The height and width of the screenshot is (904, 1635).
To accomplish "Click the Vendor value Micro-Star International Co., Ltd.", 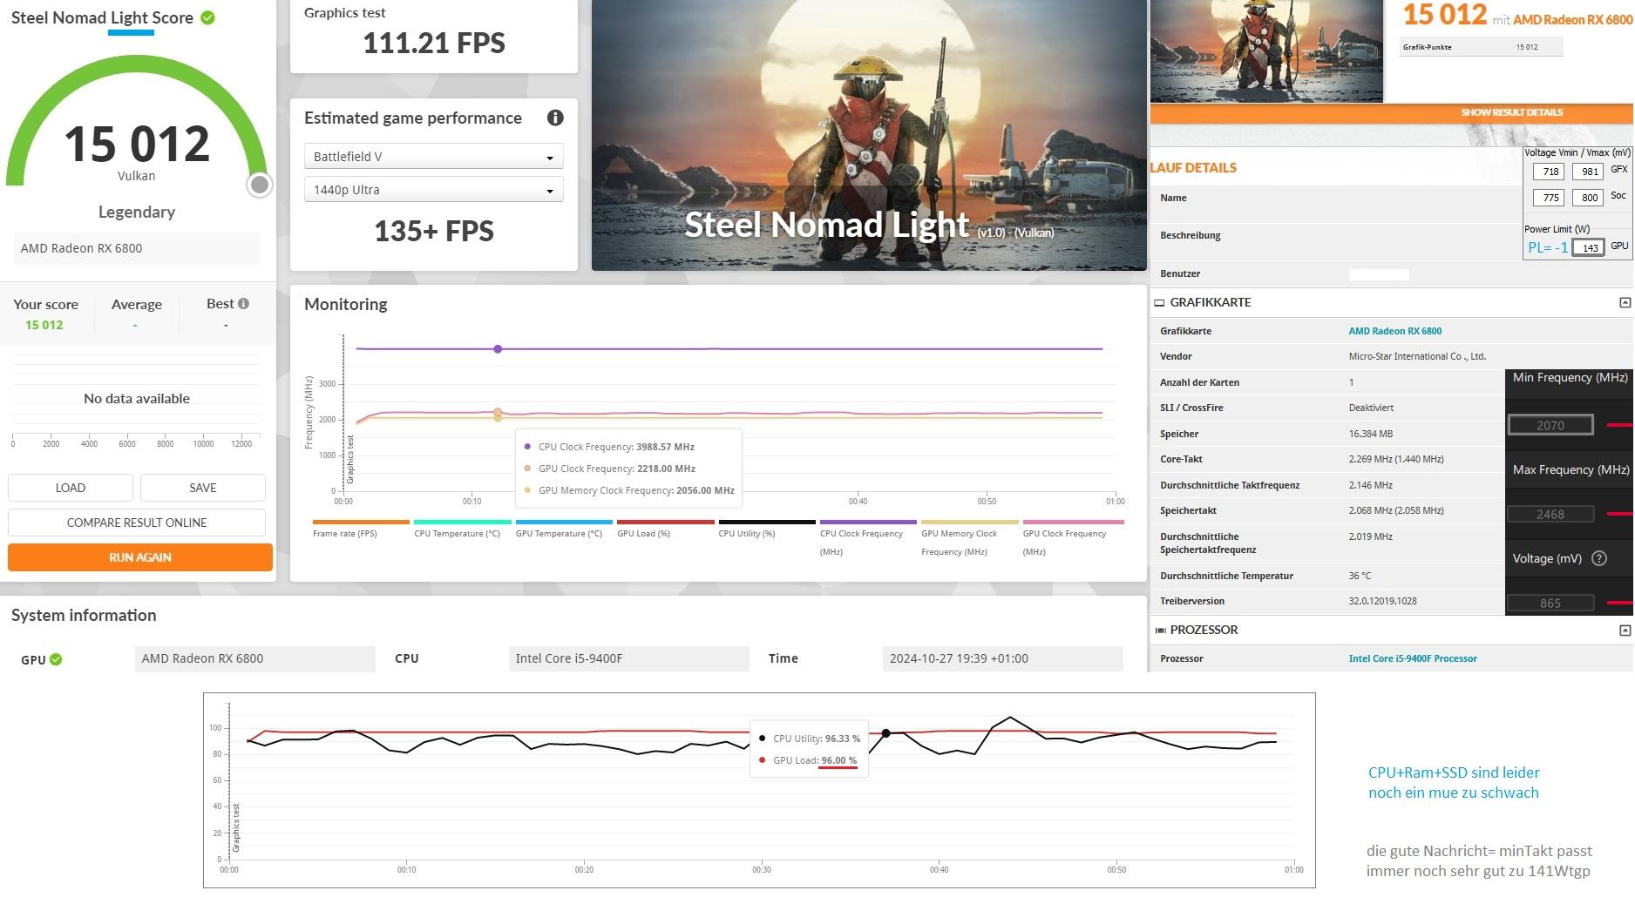I will coord(1417,356).
